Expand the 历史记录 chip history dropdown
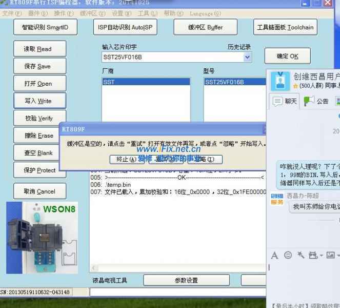 [x=247, y=57]
